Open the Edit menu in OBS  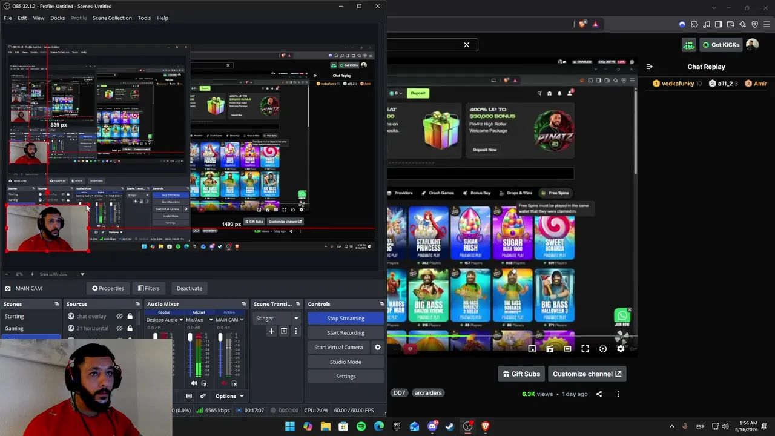coord(22,18)
